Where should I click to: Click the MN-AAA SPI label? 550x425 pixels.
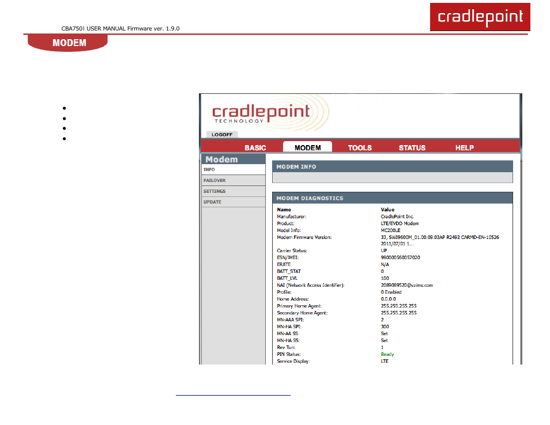[291, 320]
